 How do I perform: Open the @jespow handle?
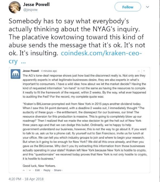30,10
